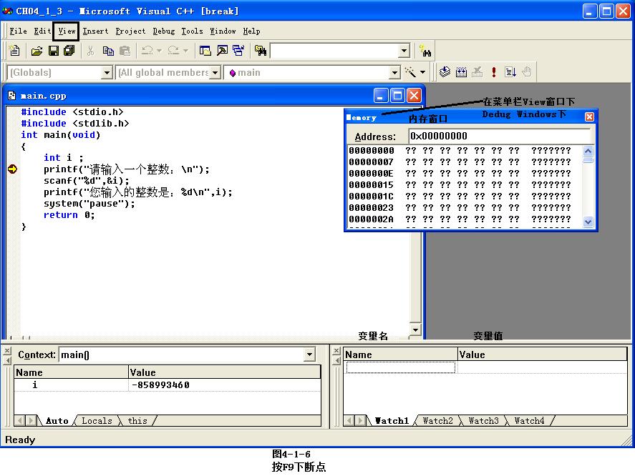Click the Compile icon in build toolbar
635x476 pixels.
point(445,72)
